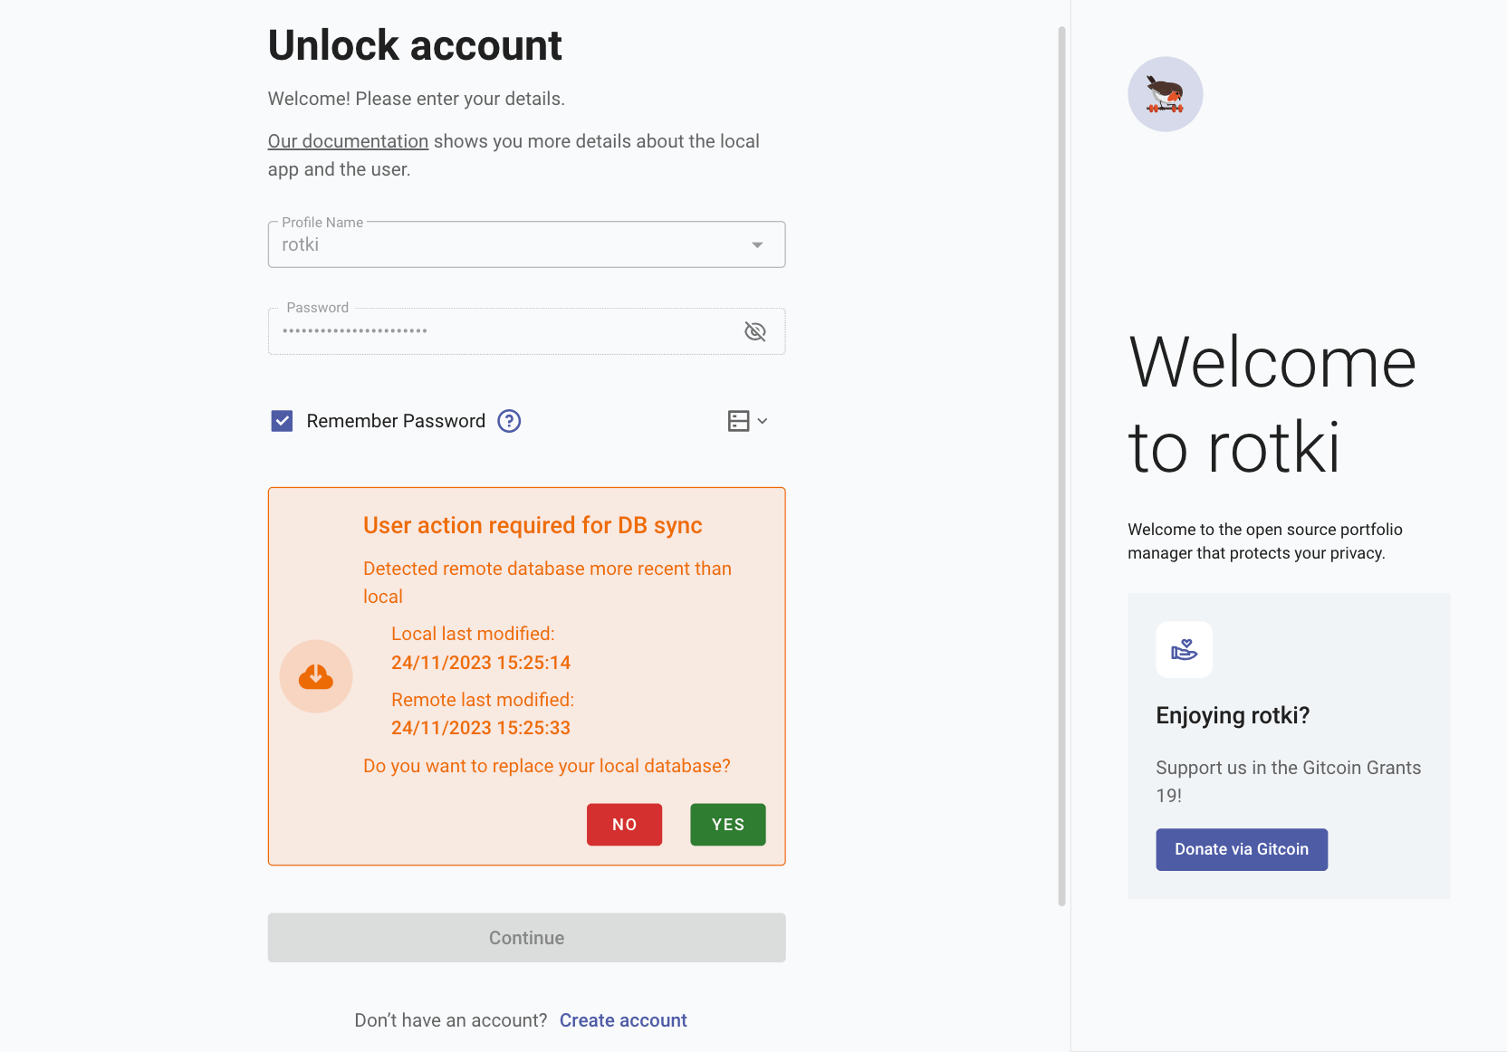Click the rotki robin logo
The image size is (1507, 1052).
click(1165, 94)
